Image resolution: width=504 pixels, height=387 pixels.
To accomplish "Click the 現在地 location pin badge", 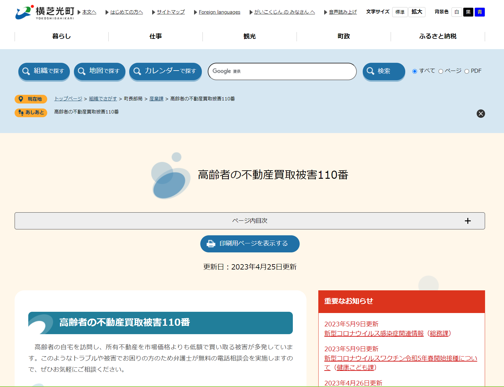I will 31,99.
